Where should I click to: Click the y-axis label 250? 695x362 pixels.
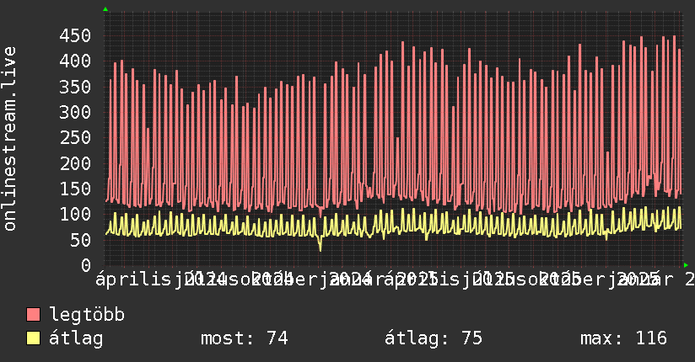(75, 137)
